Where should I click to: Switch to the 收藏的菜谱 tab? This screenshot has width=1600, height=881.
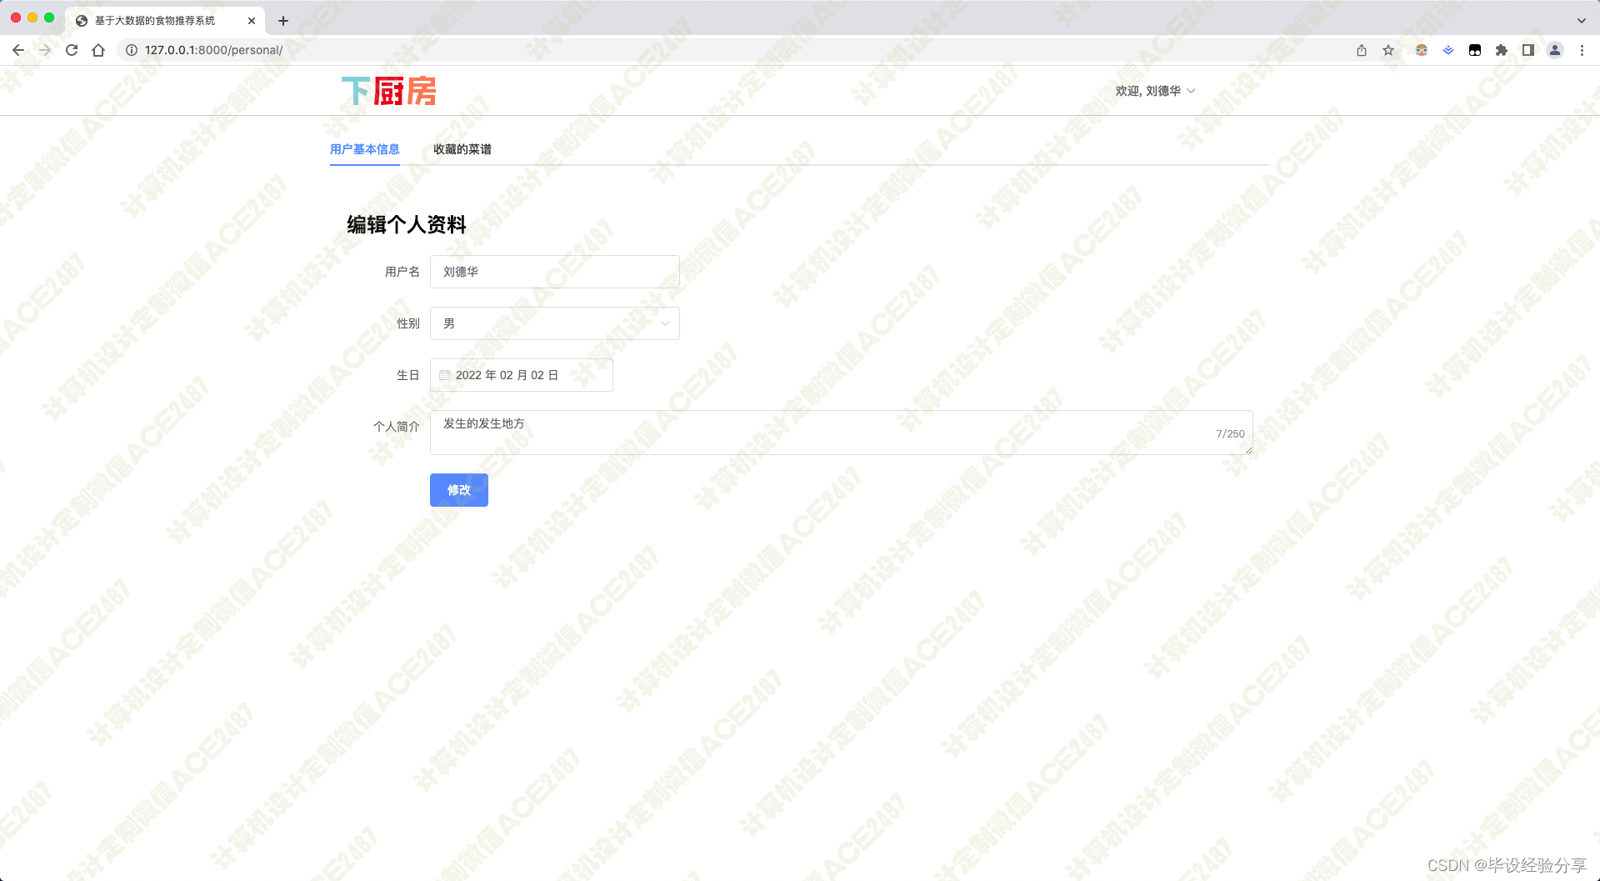(x=462, y=149)
